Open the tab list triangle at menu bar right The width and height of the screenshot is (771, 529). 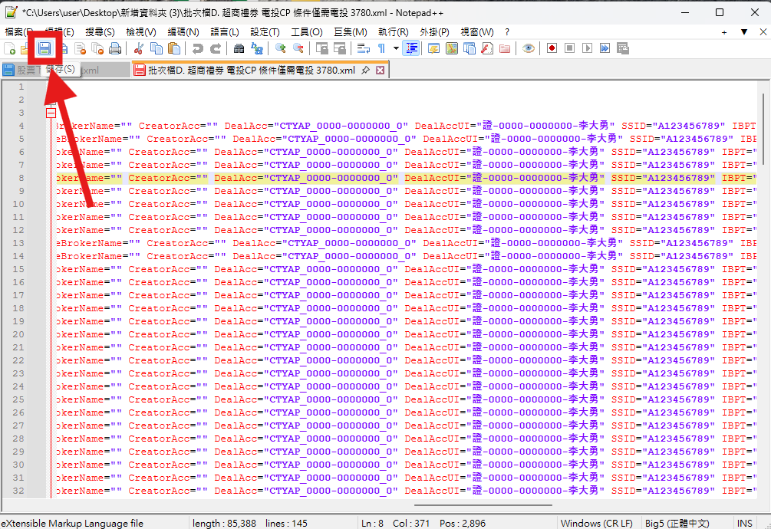point(744,32)
